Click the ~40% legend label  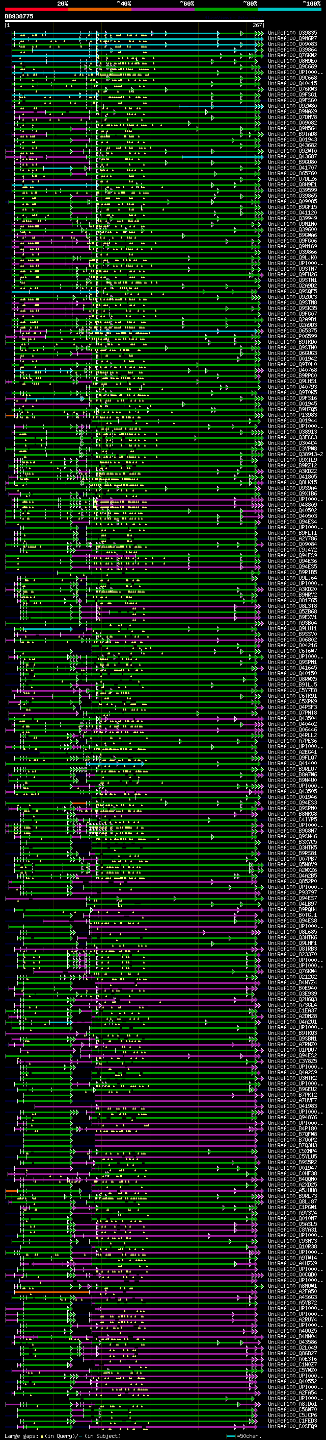[124, 4]
